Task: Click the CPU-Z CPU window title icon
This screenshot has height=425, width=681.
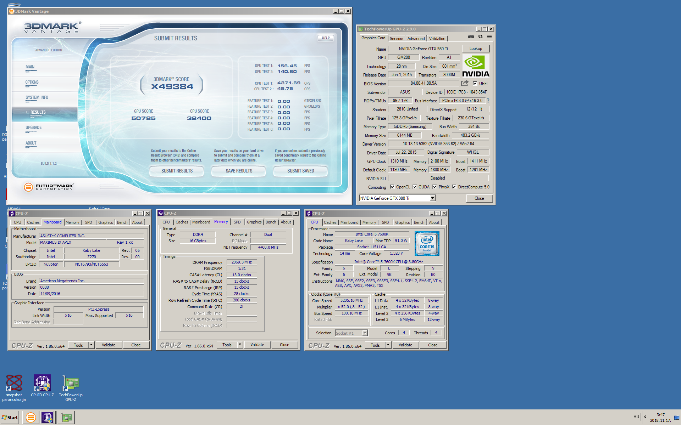Action: (x=309, y=214)
